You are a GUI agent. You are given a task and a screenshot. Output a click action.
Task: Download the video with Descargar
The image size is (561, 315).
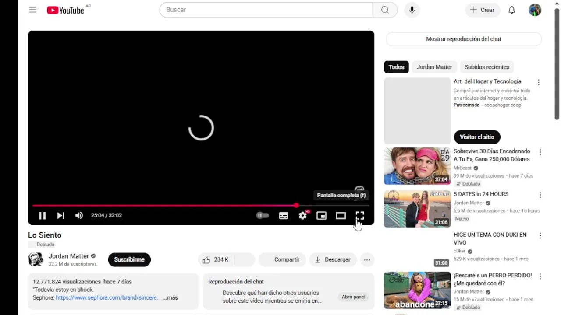pos(333,259)
